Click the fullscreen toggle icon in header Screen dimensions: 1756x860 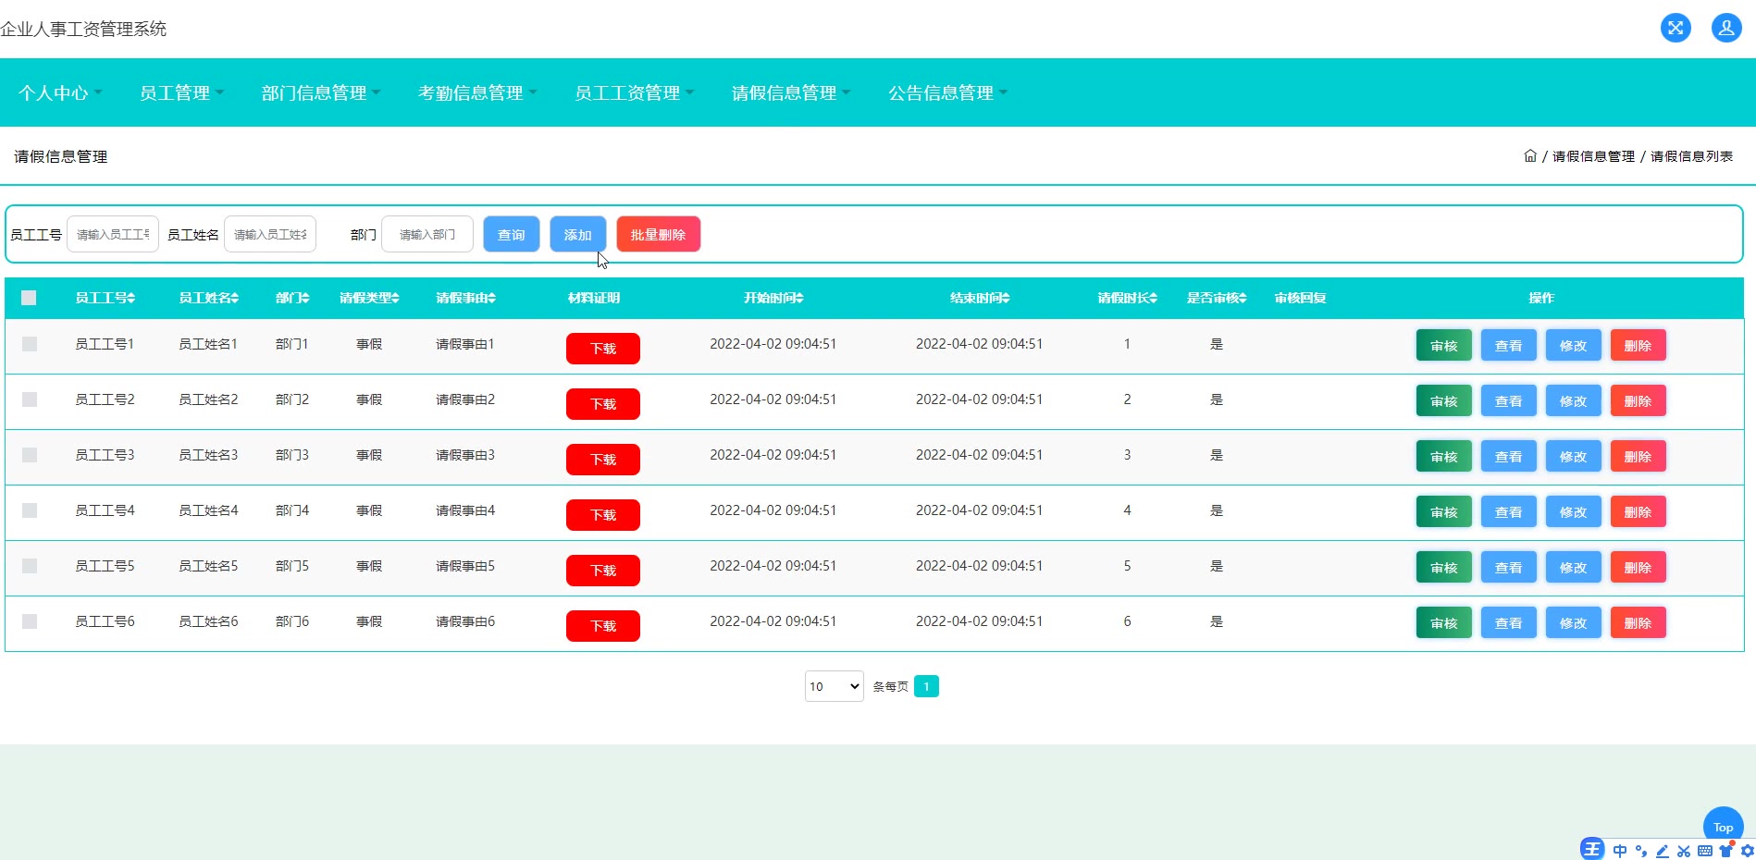1675,28
